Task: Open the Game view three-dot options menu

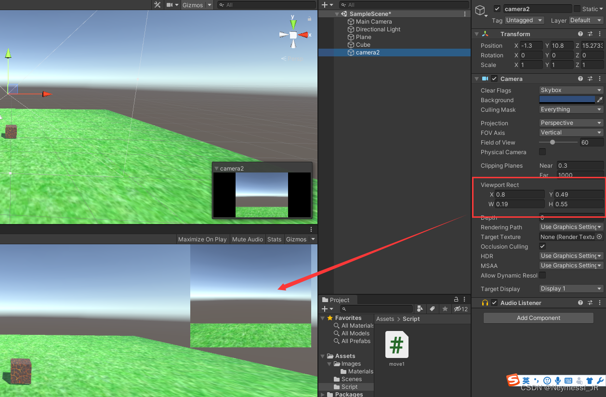Action: click(311, 229)
